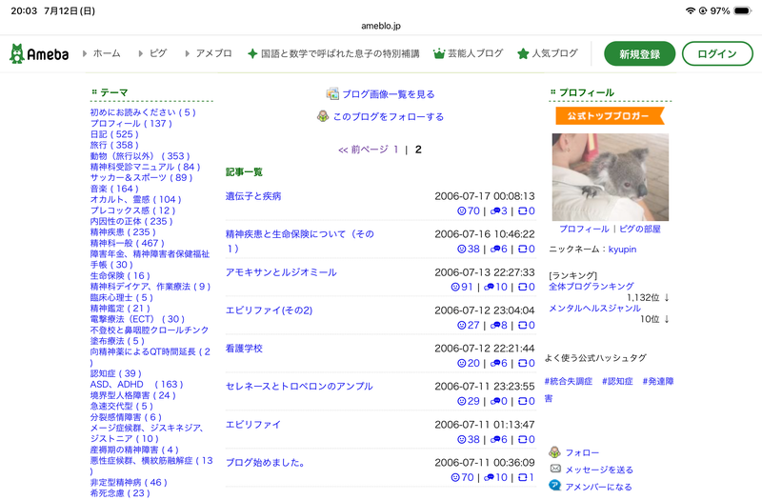Click the battery icon in the status bar
Image resolution: width=762 pixels, height=500 pixels.
pos(743,10)
